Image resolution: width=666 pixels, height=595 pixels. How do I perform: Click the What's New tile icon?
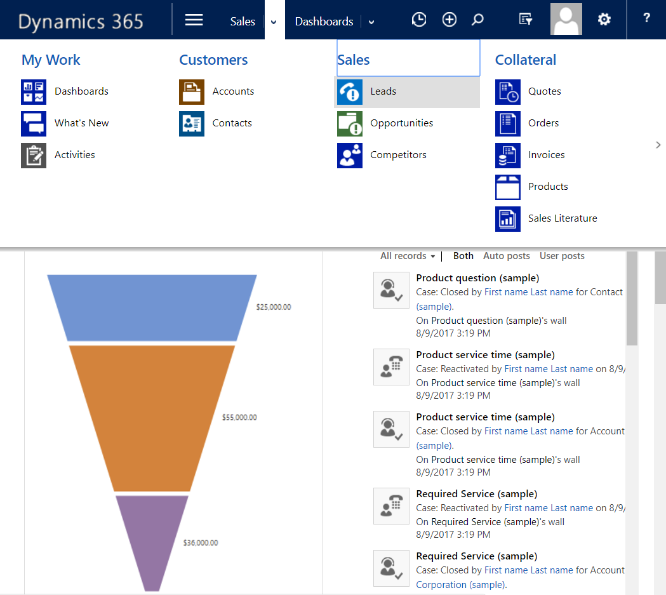coord(34,124)
